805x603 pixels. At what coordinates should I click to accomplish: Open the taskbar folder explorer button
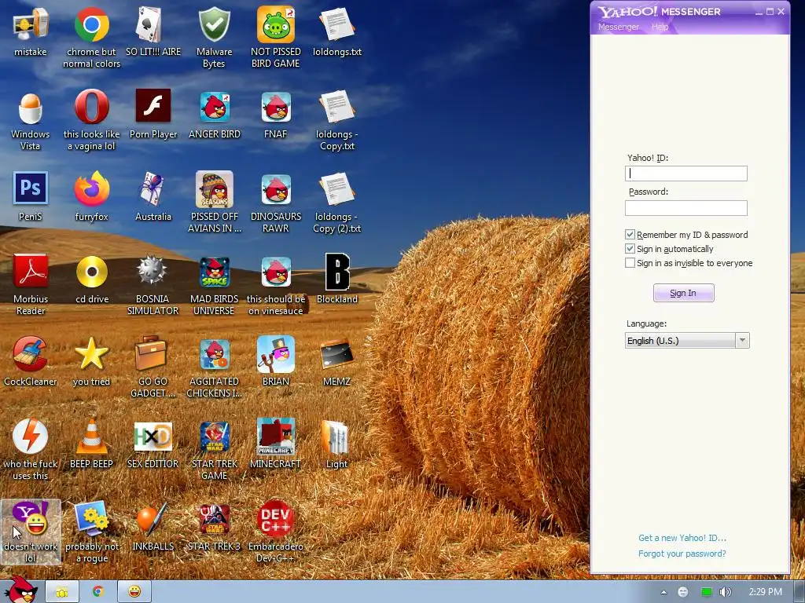[x=62, y=592]
